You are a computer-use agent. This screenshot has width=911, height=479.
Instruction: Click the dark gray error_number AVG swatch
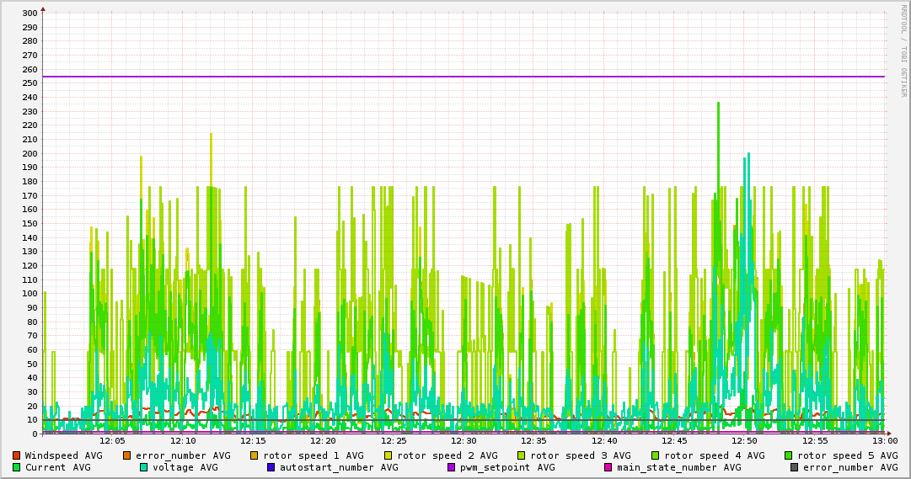(x=795, y=467)
